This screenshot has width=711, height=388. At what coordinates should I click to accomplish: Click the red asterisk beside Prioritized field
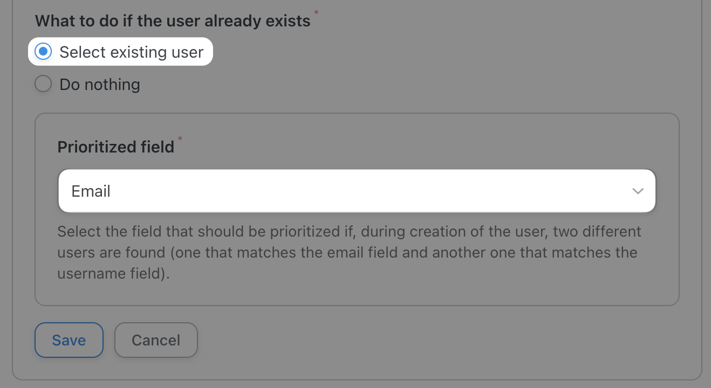181,140
